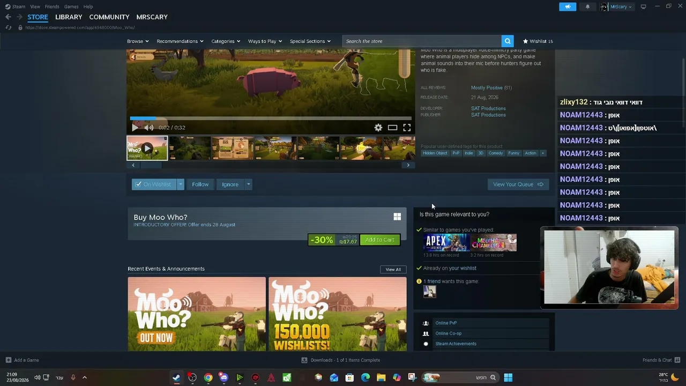Click the Steam icon on the taskbar
This screenshot has width=686, height=386.
coord(176,377)
